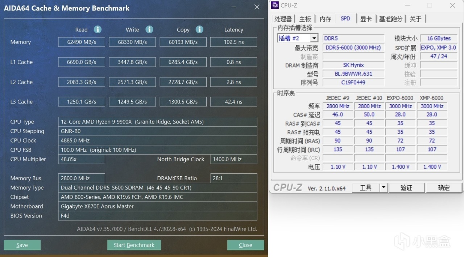The width and height of the screenshot is (464, 257).
Task: Click the Write info icon
Action: (x=149, y=29)
